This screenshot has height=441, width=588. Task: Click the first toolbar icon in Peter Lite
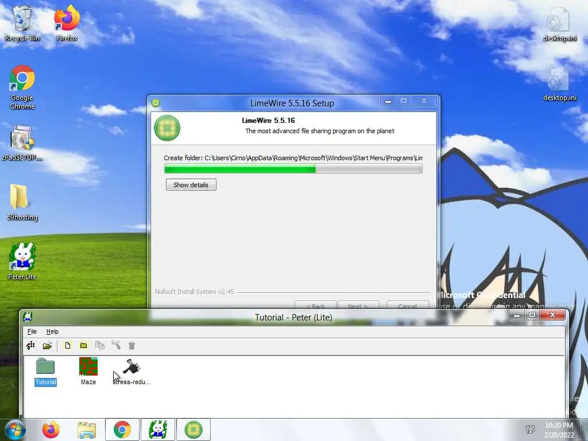coord(31,345)
